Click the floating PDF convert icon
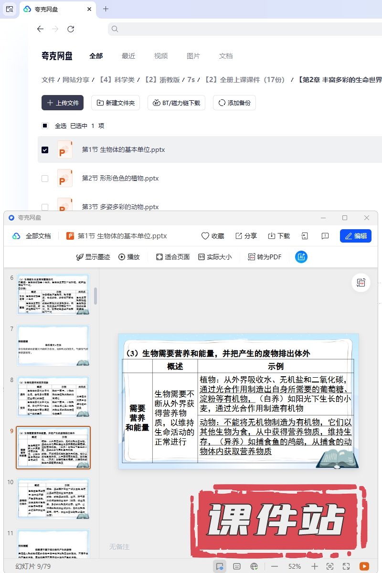Screen dimensions: 382x573 point(361,283)
